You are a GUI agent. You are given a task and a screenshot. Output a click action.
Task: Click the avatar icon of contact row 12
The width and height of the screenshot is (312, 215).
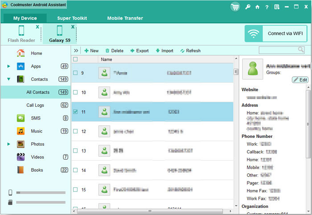point(104,131)
